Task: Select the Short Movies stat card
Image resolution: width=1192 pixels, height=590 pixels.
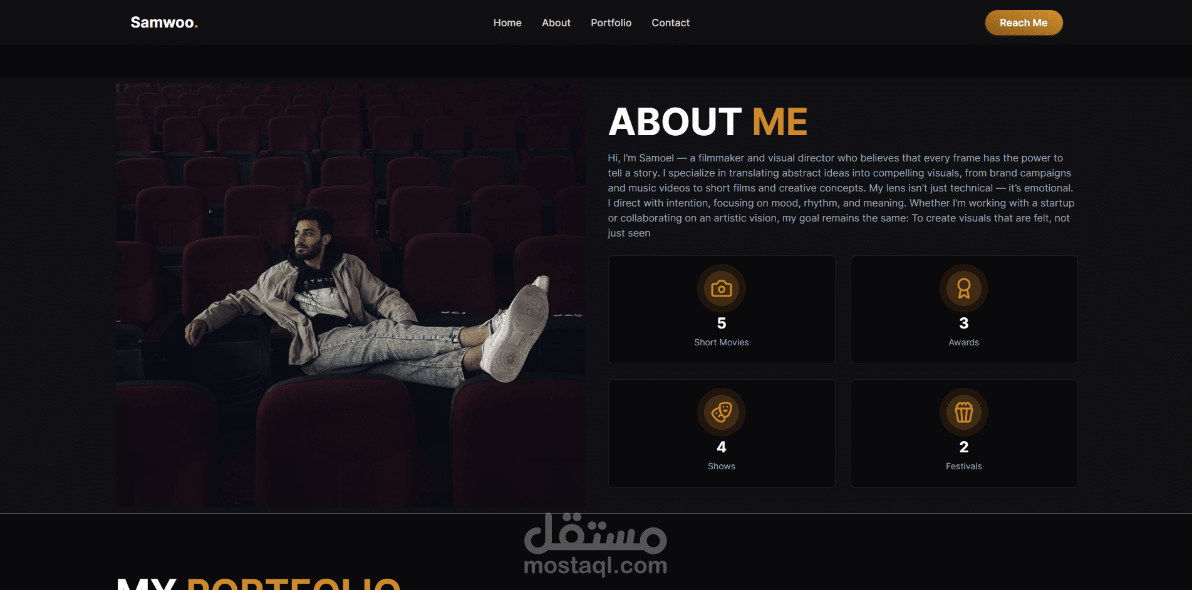Action: (x=722, y=310)
